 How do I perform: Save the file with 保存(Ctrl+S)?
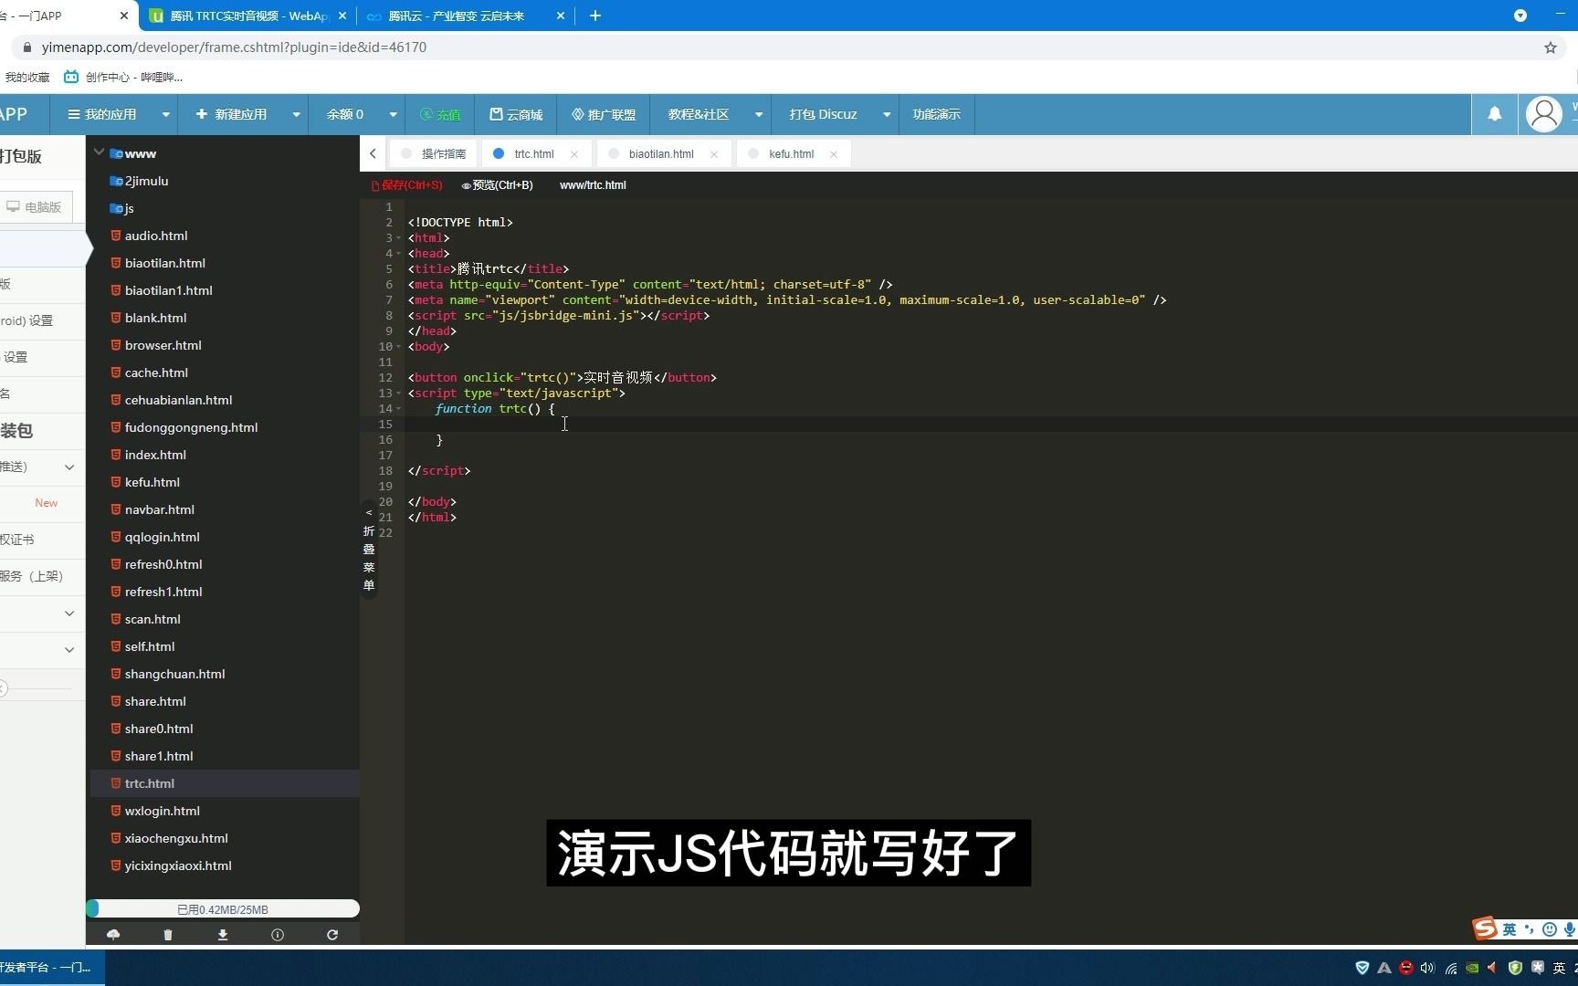[407, 185]
